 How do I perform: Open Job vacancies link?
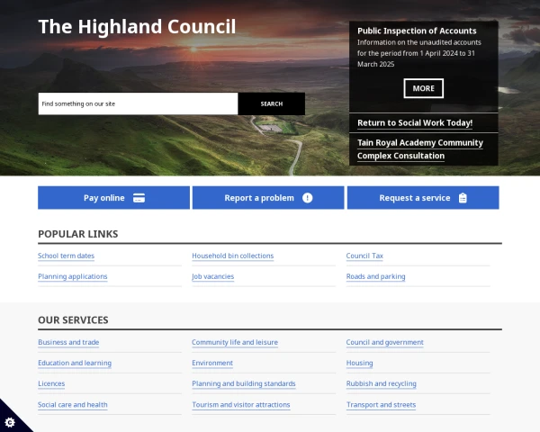pyautogui.click(x=212, y=276)
